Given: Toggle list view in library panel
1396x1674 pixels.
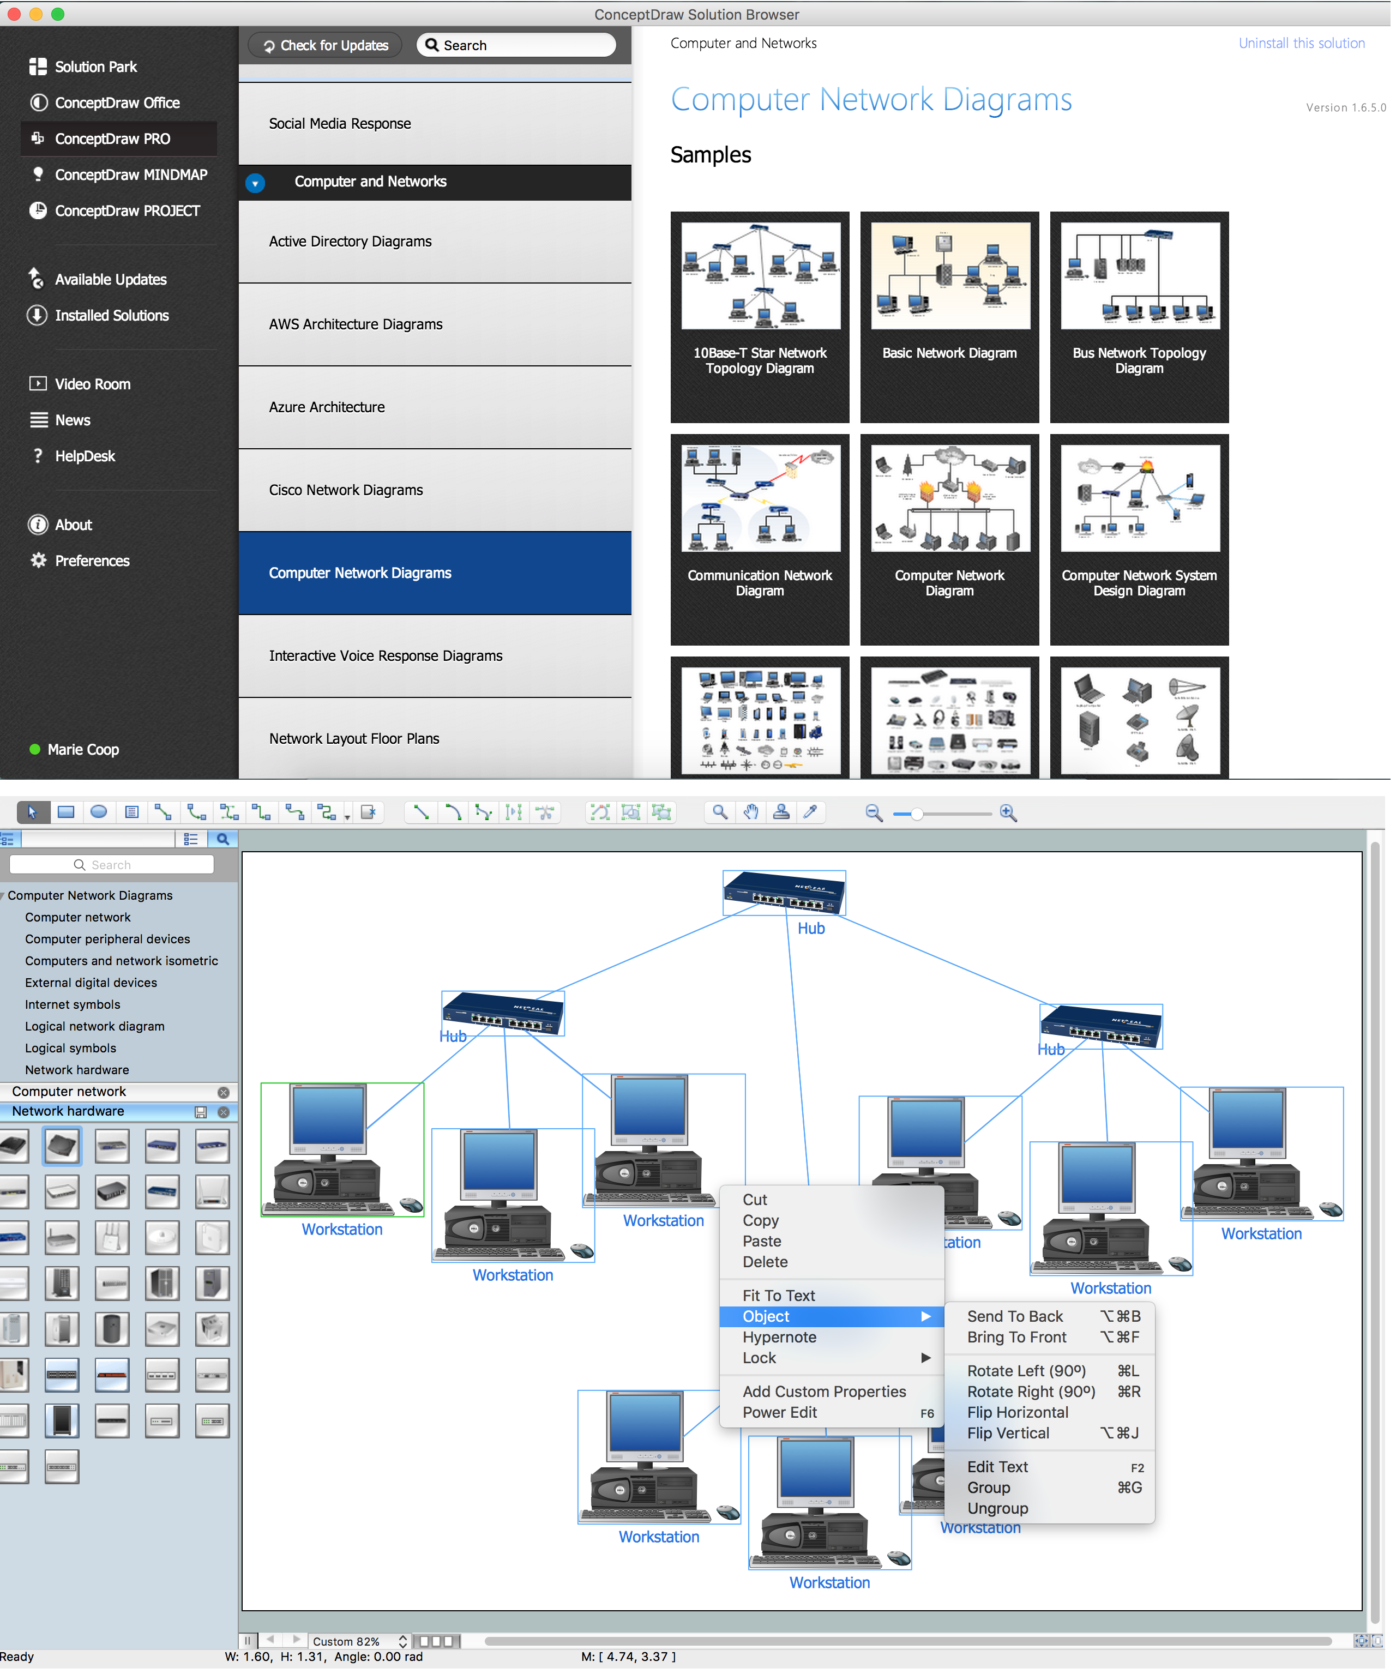Looking at the screenshot, I should [190, 839].
